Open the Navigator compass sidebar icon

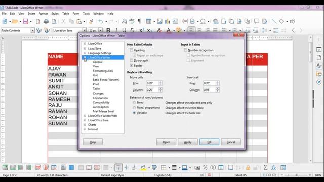319,82
